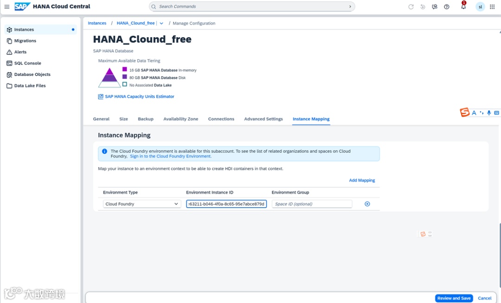This screenshot has height=303, width=501.
Task: Switch to the Availability Zone tab
Action: click(x=181, y=119)
